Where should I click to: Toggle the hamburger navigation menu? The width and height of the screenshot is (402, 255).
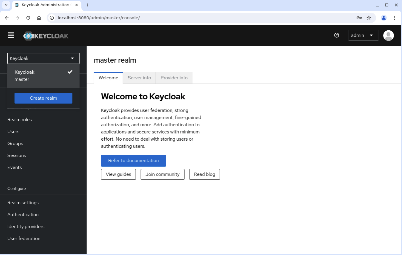coord(11,35)
